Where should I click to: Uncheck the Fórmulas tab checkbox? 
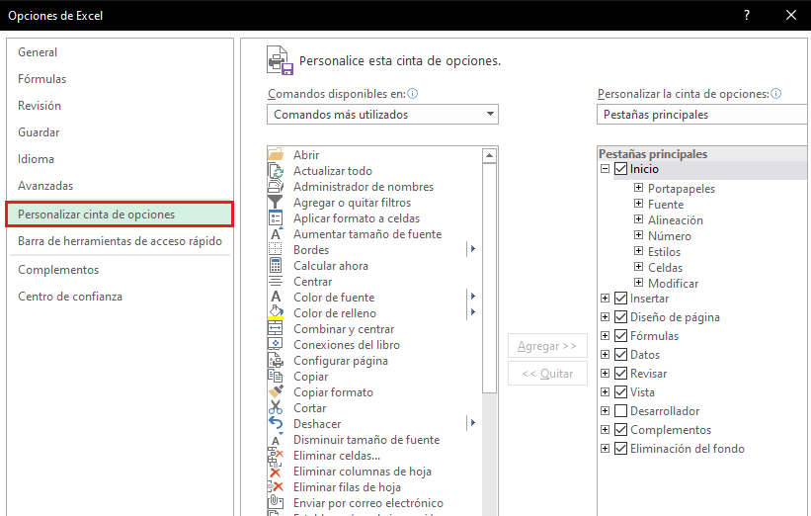(x=620, y=336)
